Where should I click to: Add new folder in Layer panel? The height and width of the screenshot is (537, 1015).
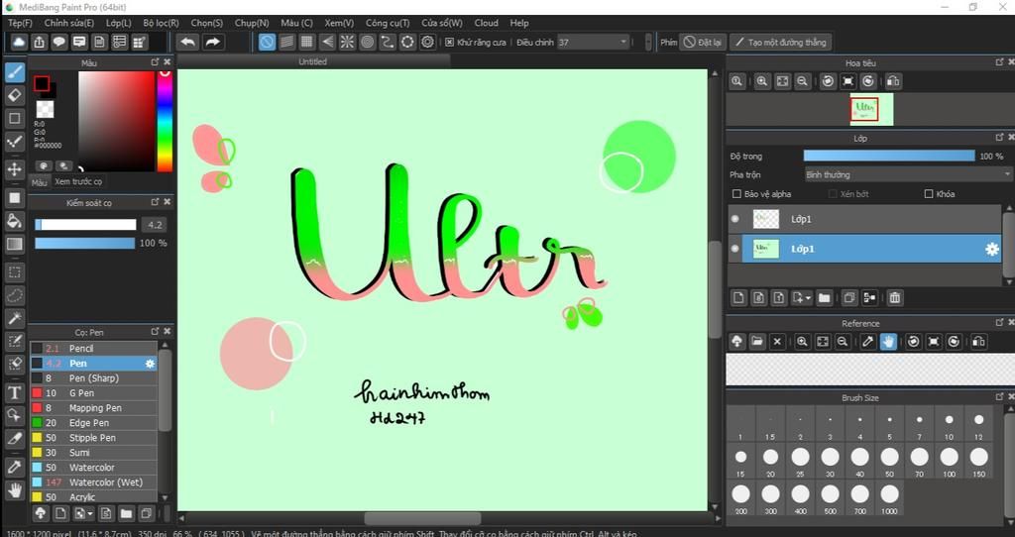coord(824,297)
